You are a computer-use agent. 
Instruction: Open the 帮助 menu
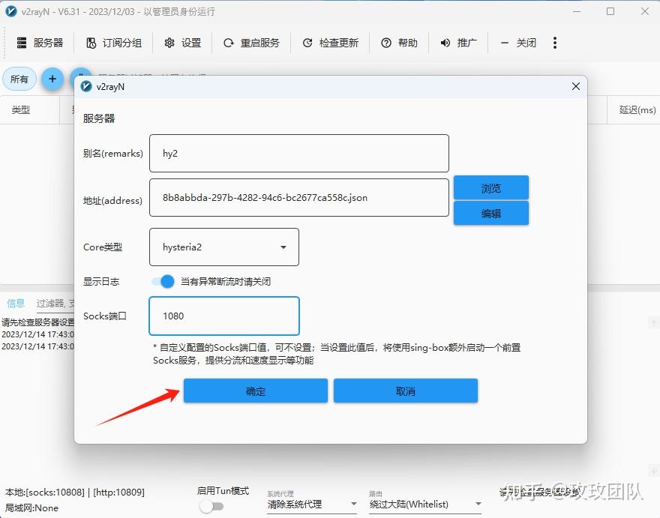(399, 43)
